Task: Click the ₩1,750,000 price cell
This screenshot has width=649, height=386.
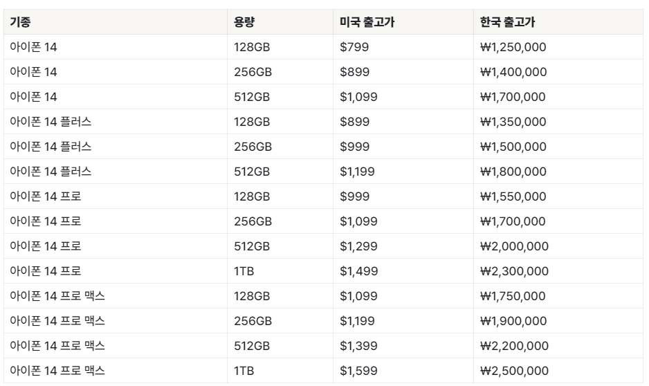Action: (x=558, y=296)
